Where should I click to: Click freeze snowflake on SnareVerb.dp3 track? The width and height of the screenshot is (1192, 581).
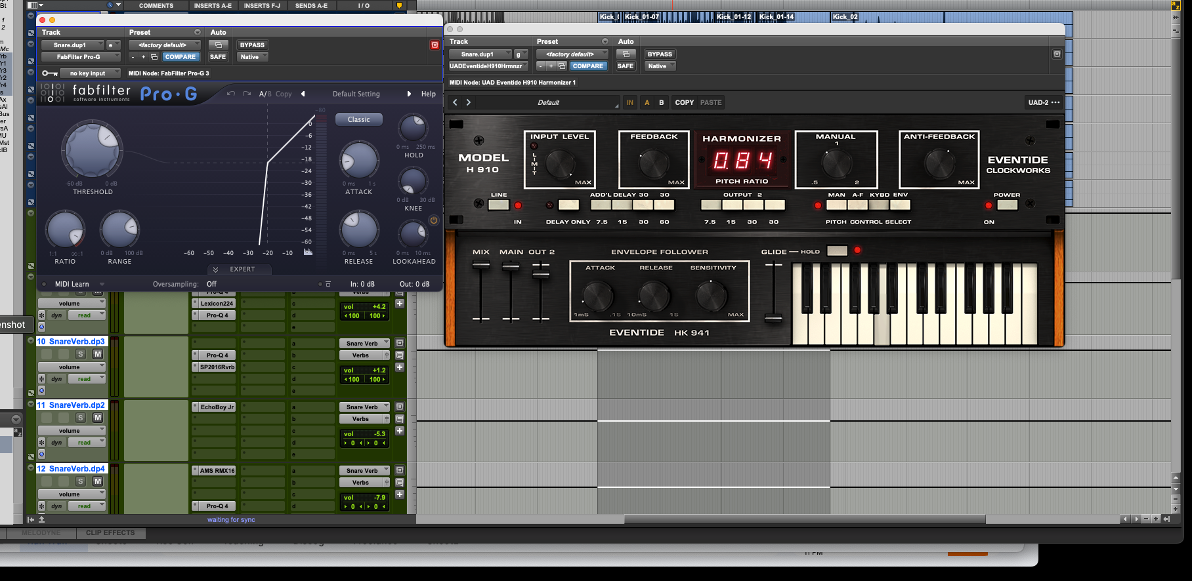41,379
